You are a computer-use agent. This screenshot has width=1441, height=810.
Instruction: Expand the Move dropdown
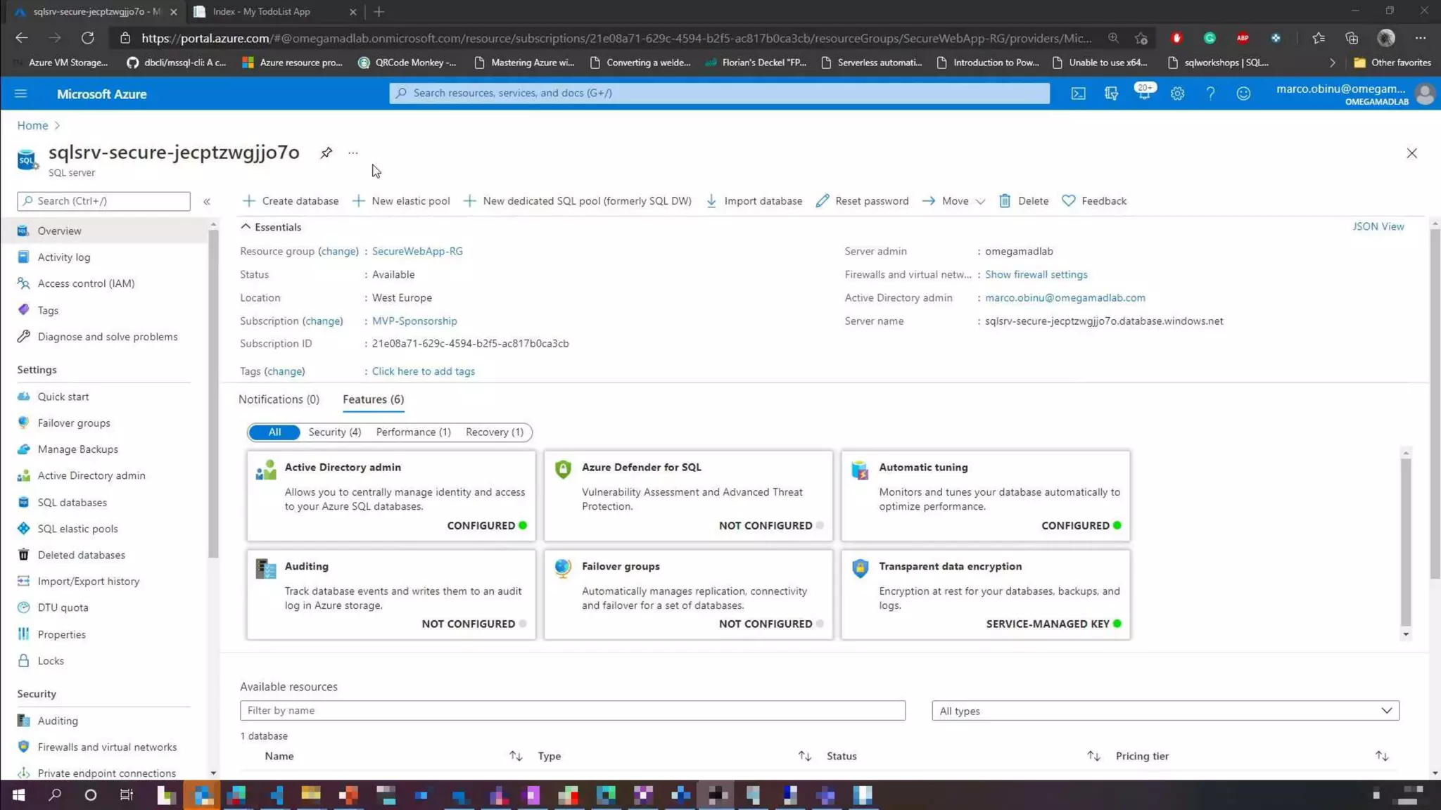coord(979,202)
